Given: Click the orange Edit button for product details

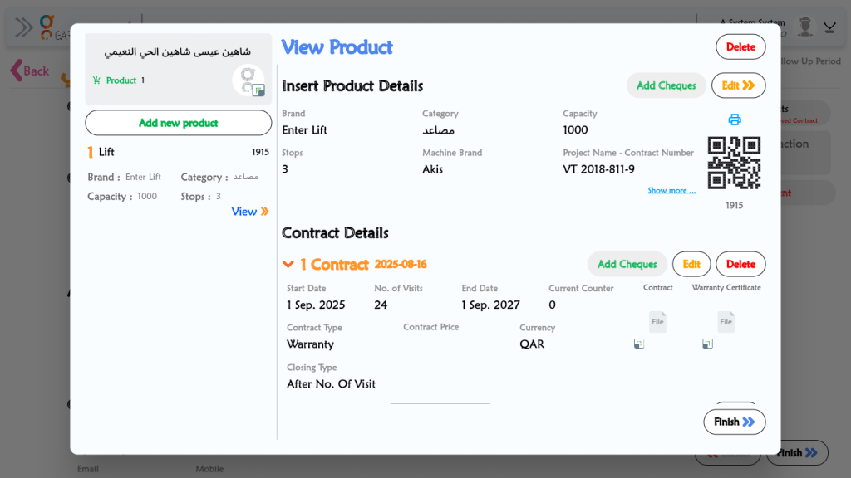Looking at the screenshot, I should 738,85.
